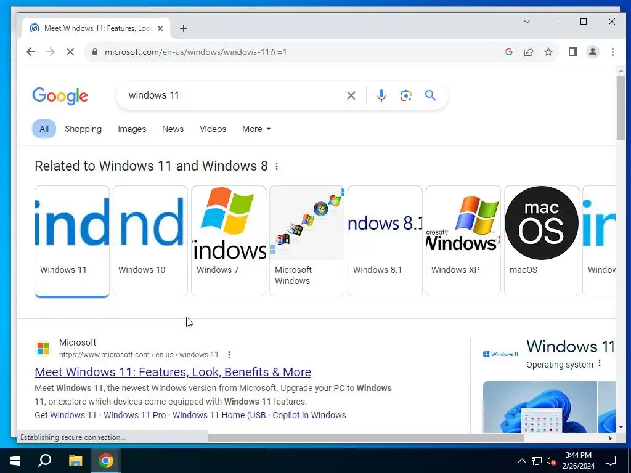Submit search with magnifier icon
This screenshot has width=631, height=473.
[x=430, y=95]
